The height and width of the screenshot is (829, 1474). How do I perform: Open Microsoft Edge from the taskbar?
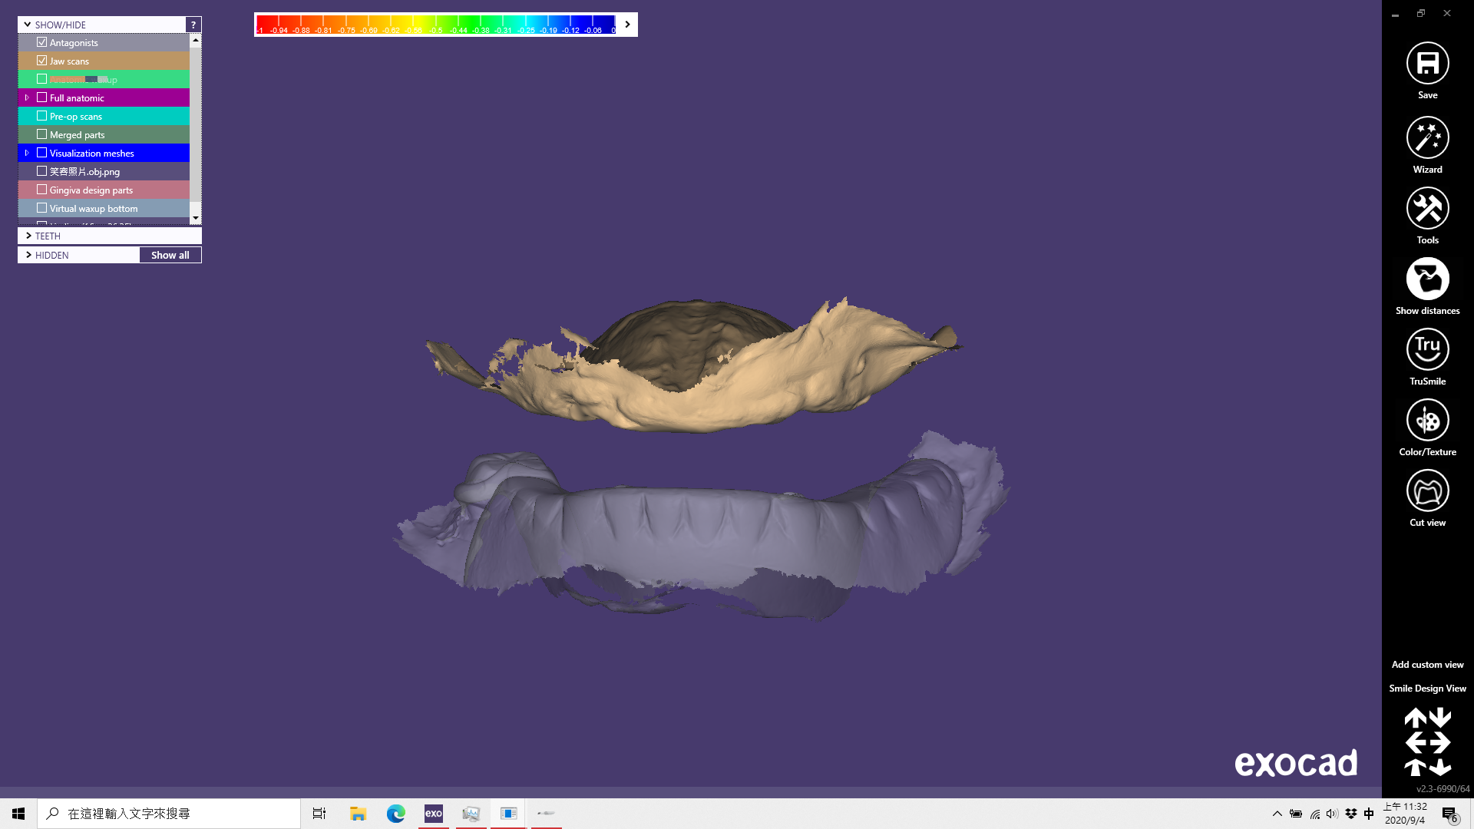(x=395, y=814)
